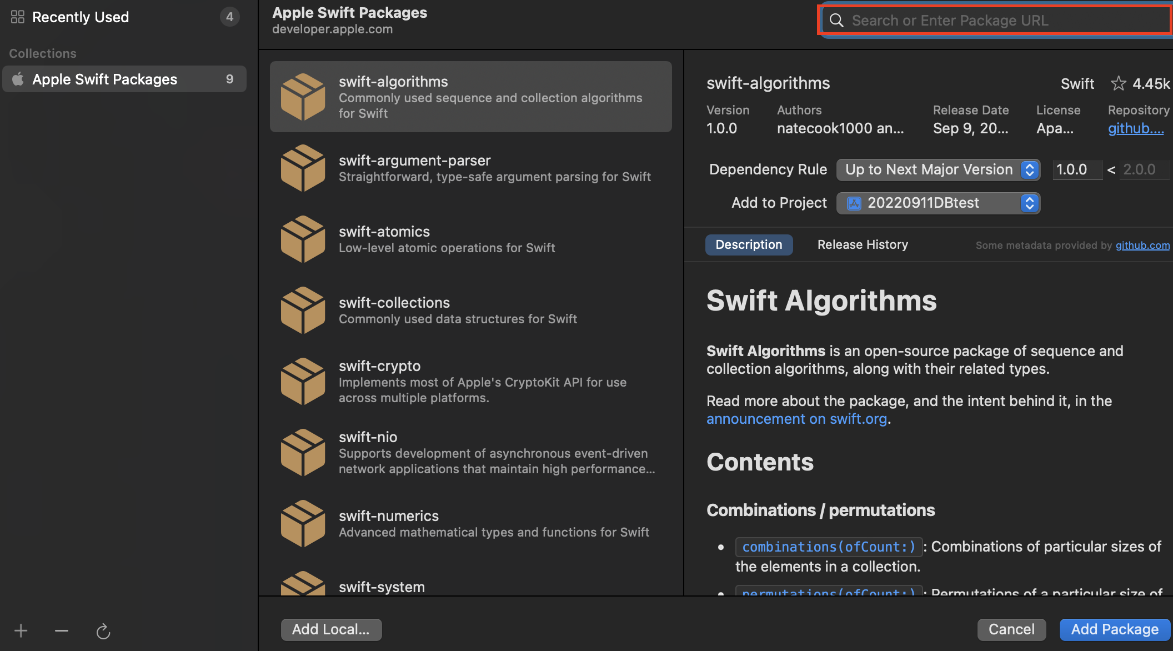1173x651 pixels.
Task: Click the Recently Used grid icon
Action: coord(18,17)
